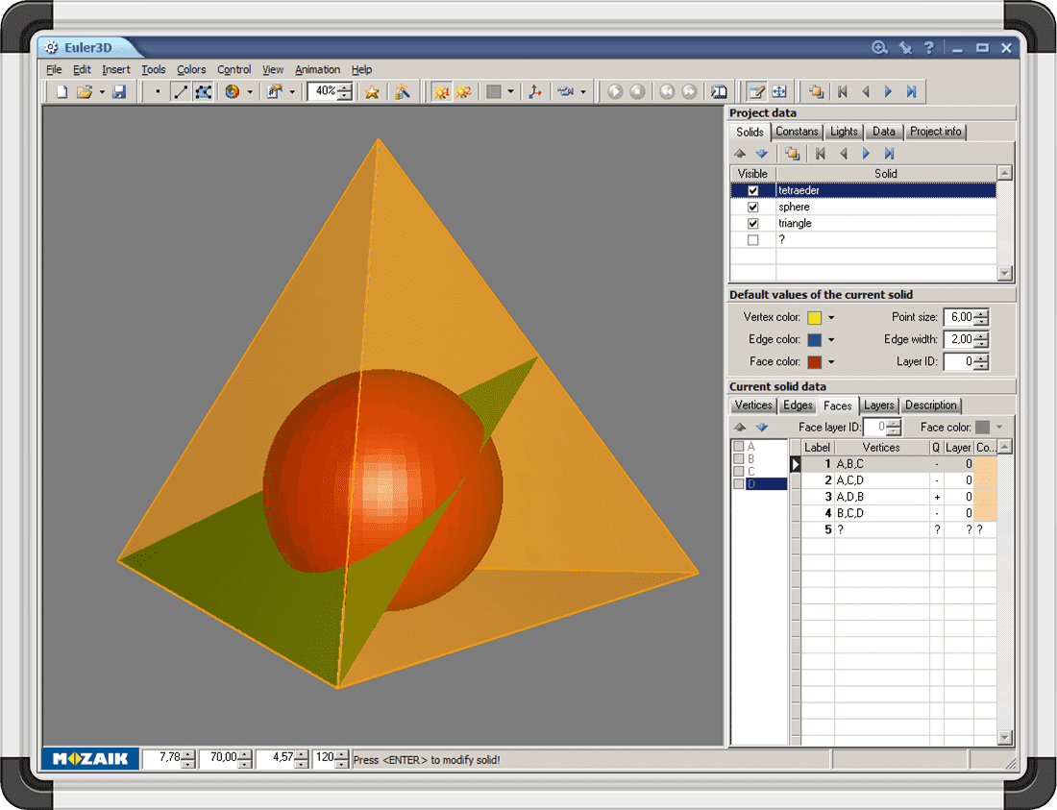Click the star icon in the toolbar
The width and height of the screenshot is (1057, 810).
click(372, 92)
